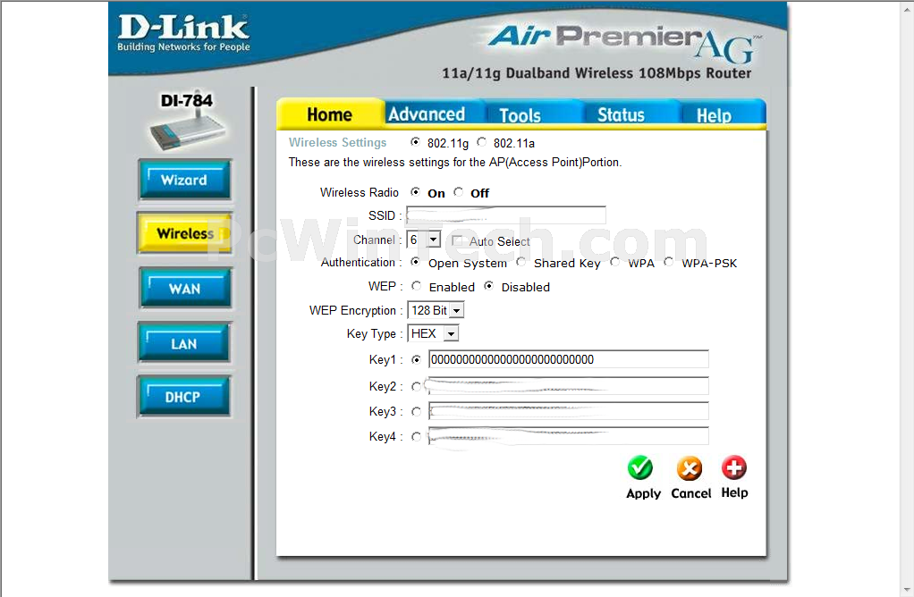Open the Channel dropdown
Image resolution: width=914 pixels, height=597 pixels.
point(423,240)
